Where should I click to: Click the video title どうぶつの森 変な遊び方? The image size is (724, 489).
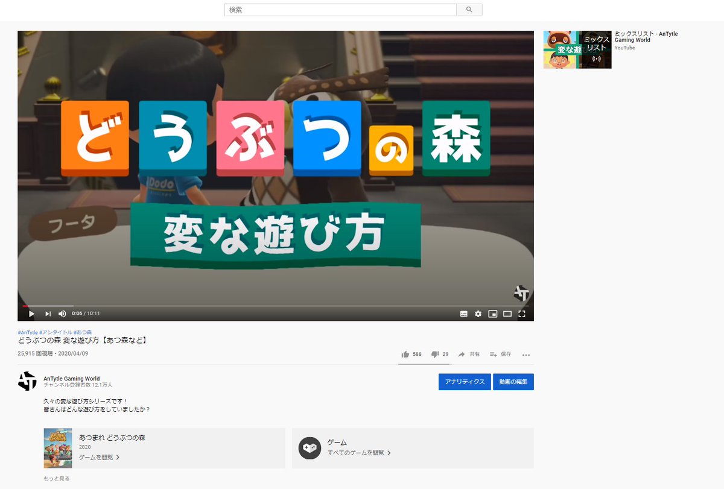coord(83,340)
